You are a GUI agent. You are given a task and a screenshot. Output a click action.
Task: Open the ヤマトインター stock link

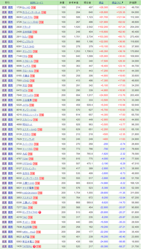29,169
